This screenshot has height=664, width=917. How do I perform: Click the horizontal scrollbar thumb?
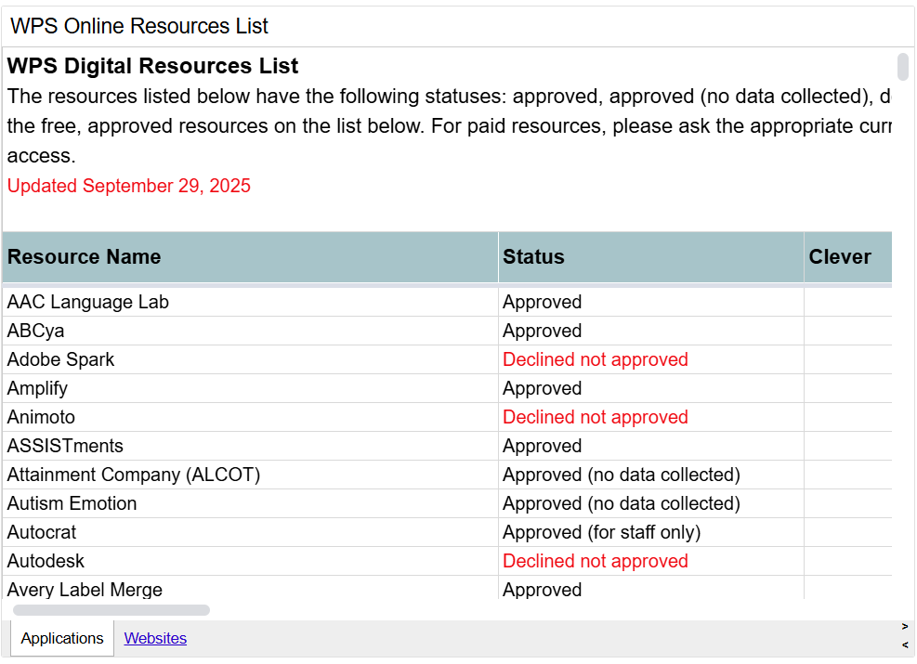point(111,610)
